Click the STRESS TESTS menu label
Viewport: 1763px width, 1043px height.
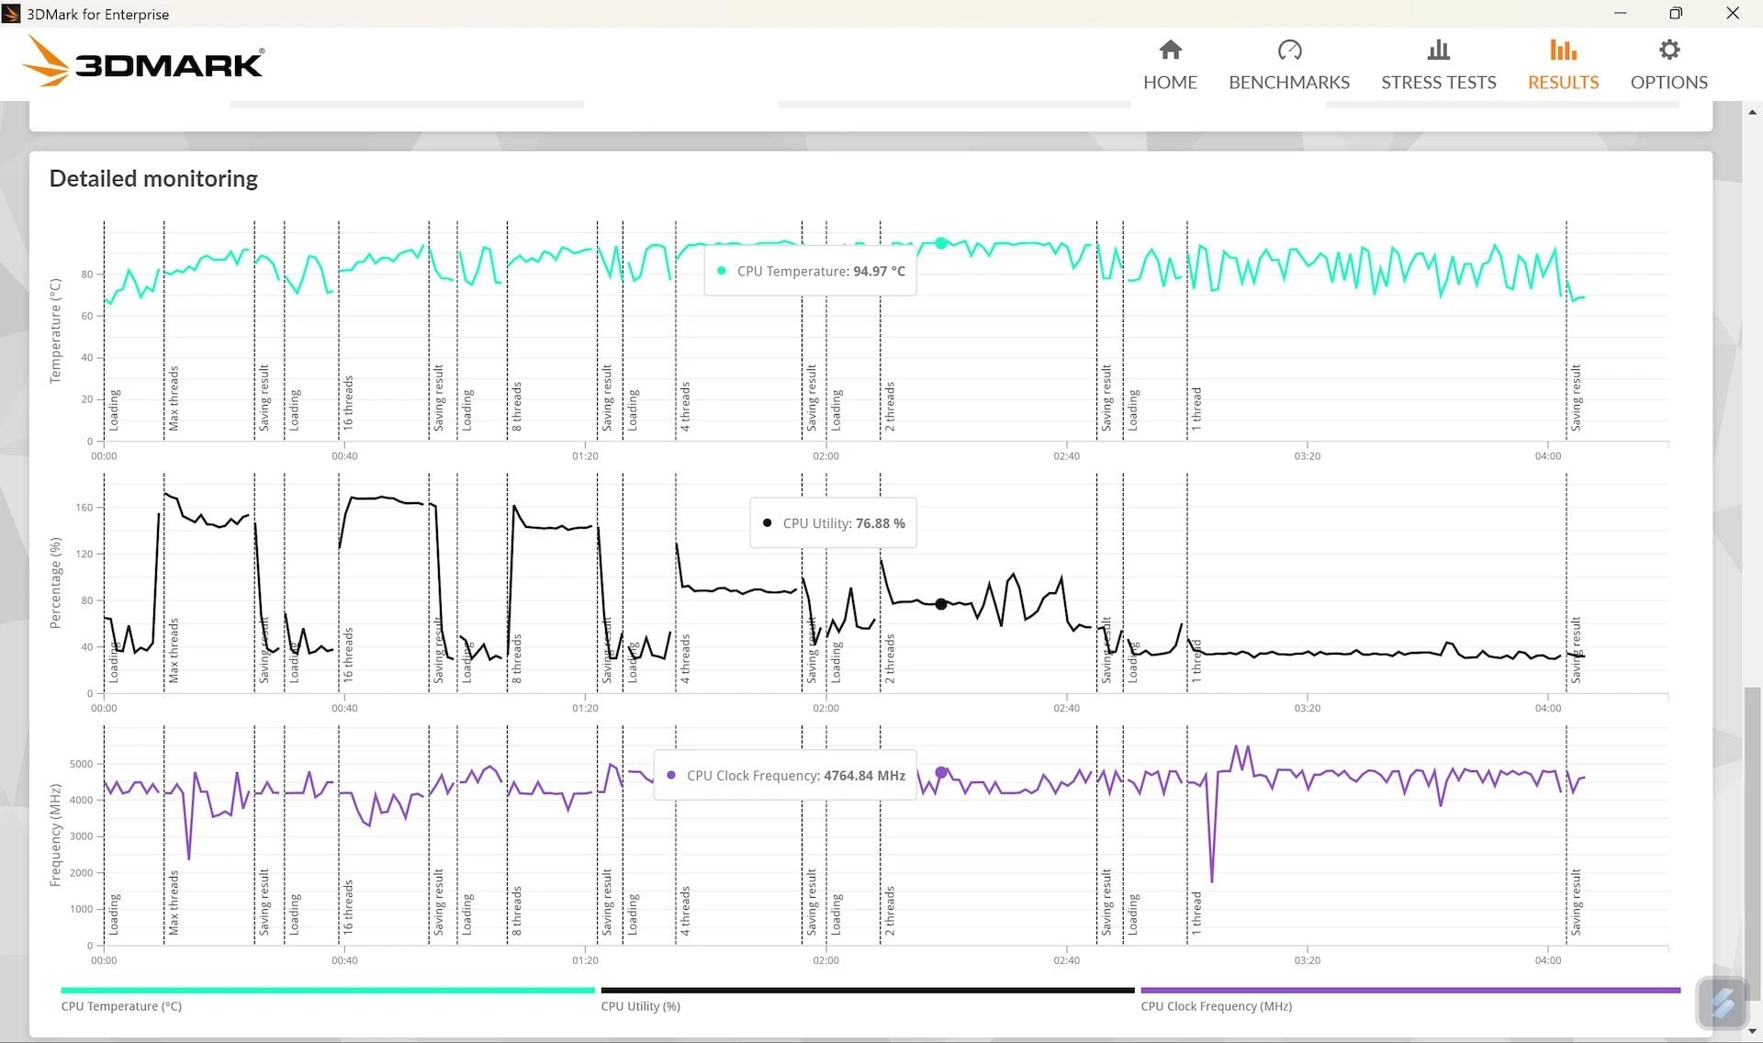pos(1438,83)
